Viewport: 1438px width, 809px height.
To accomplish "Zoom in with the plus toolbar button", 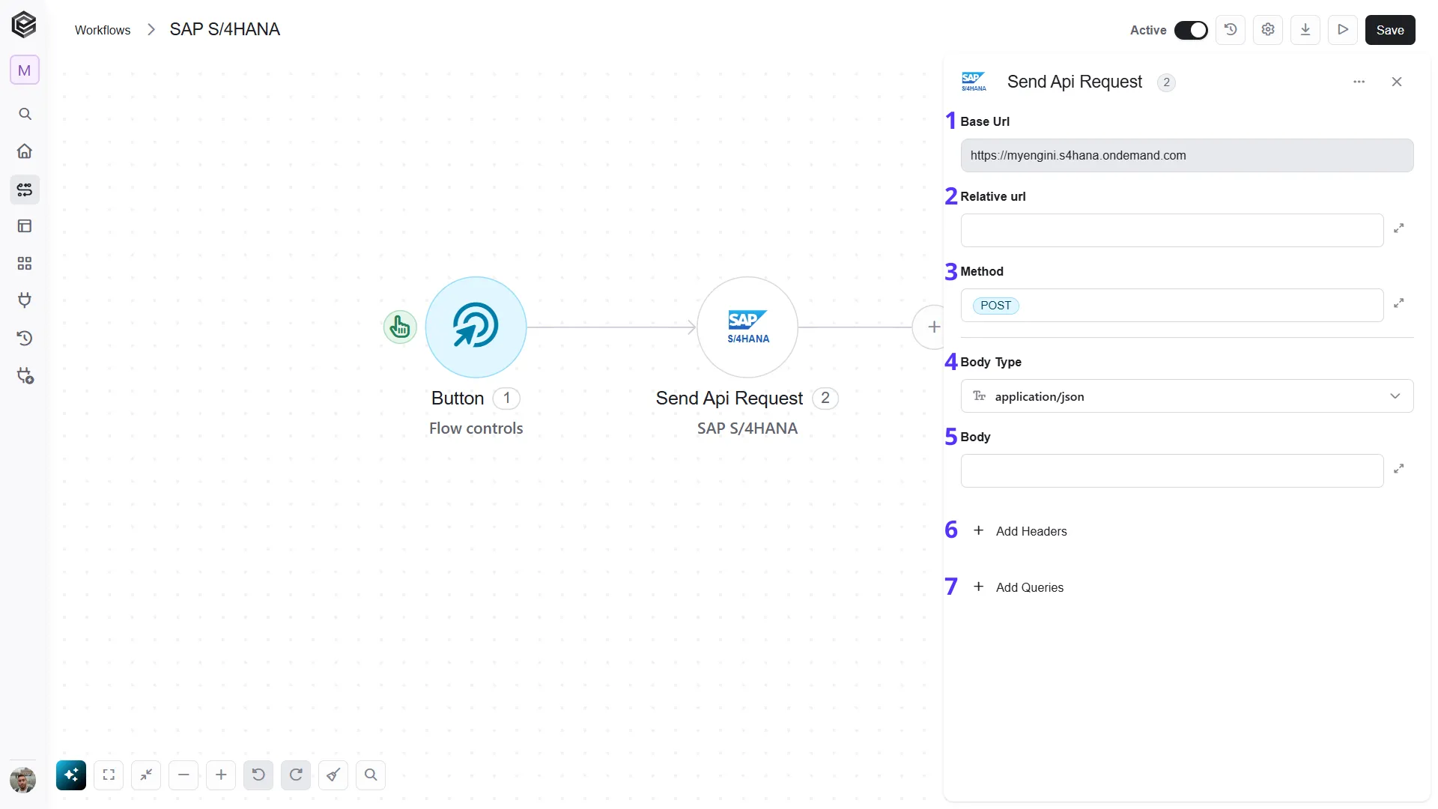I will tap(221, 775).
